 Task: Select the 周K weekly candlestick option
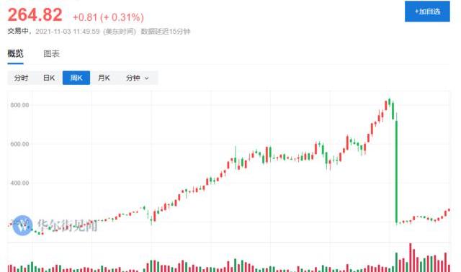[x=76, y=78]
